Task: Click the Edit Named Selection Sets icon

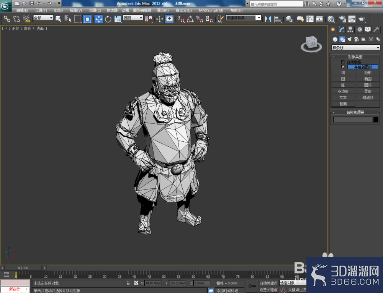Action: [220, 19]
